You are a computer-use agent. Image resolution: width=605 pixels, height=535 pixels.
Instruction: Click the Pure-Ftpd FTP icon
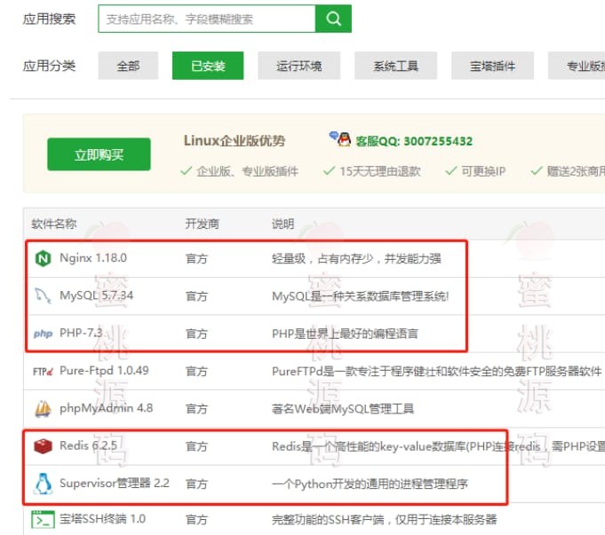point(43,371)
